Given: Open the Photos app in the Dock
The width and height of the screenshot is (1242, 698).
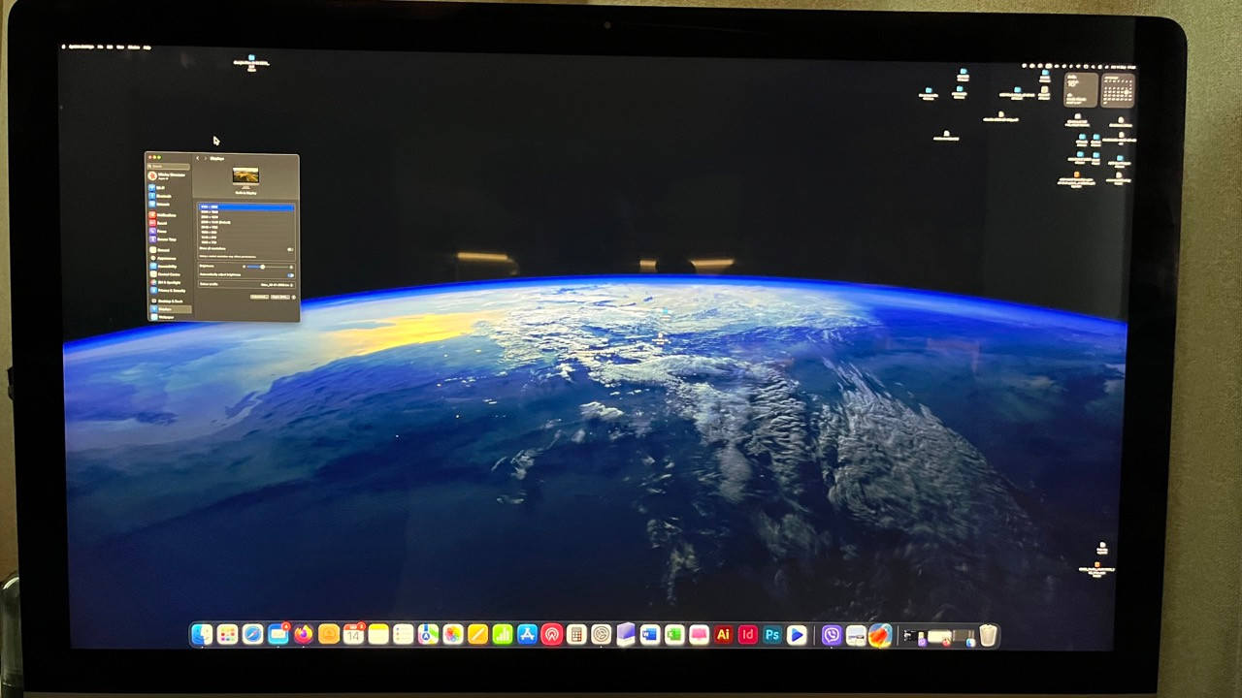Looking at the screenshot, I should (452, 635).
